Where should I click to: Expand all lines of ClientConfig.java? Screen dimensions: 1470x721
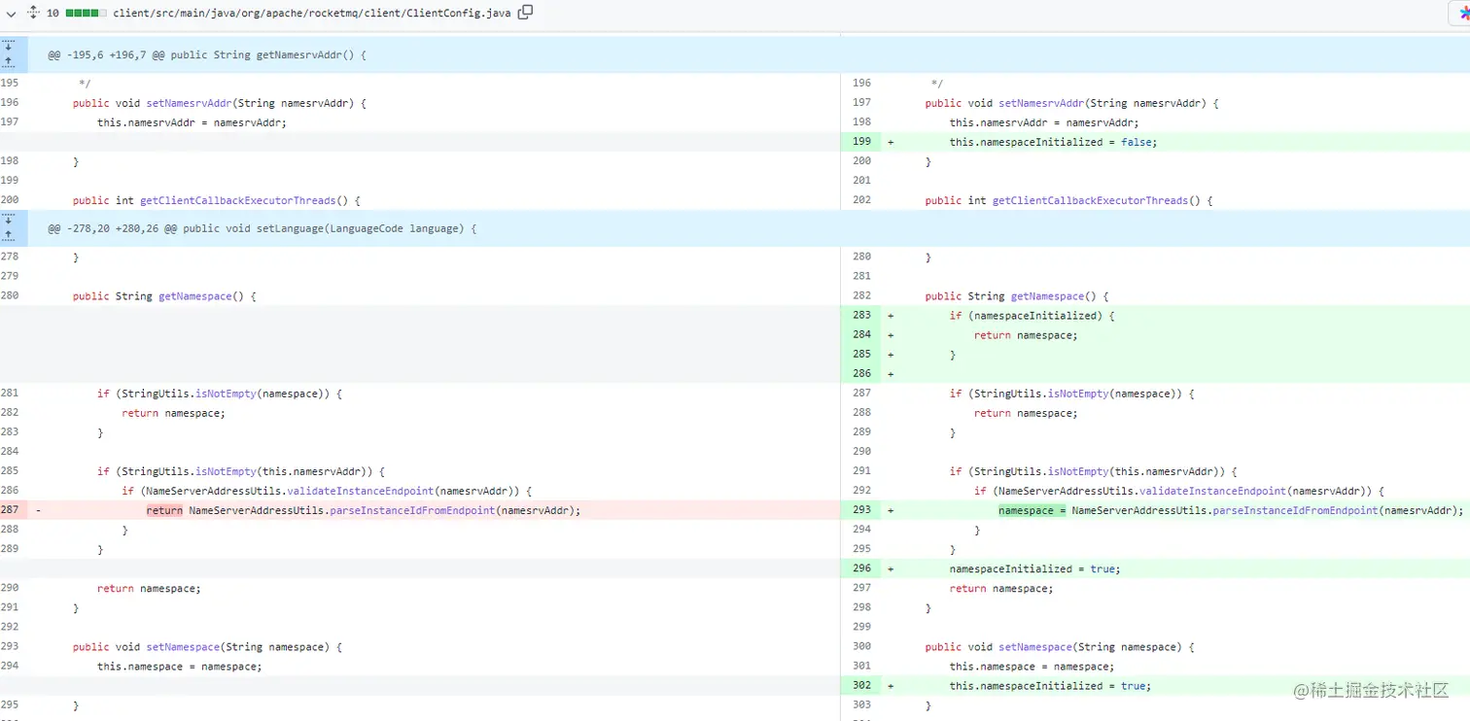[x=33, y=14]
